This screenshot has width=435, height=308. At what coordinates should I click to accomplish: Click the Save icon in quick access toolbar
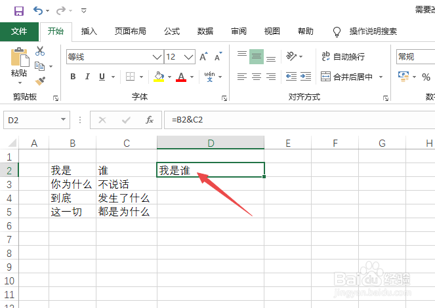(19, 10)
